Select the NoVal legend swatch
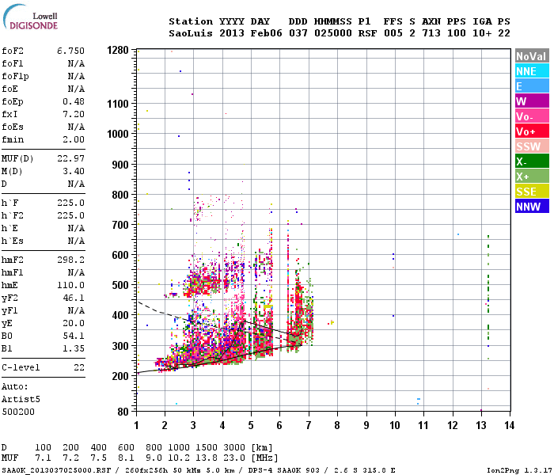Viewport: 554px width, 475px height. (532, 56)
